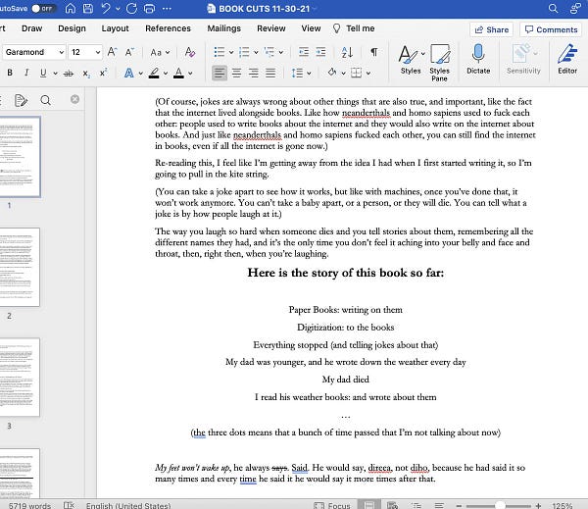Search the document with magnifier in title bar

coord(553,8)
